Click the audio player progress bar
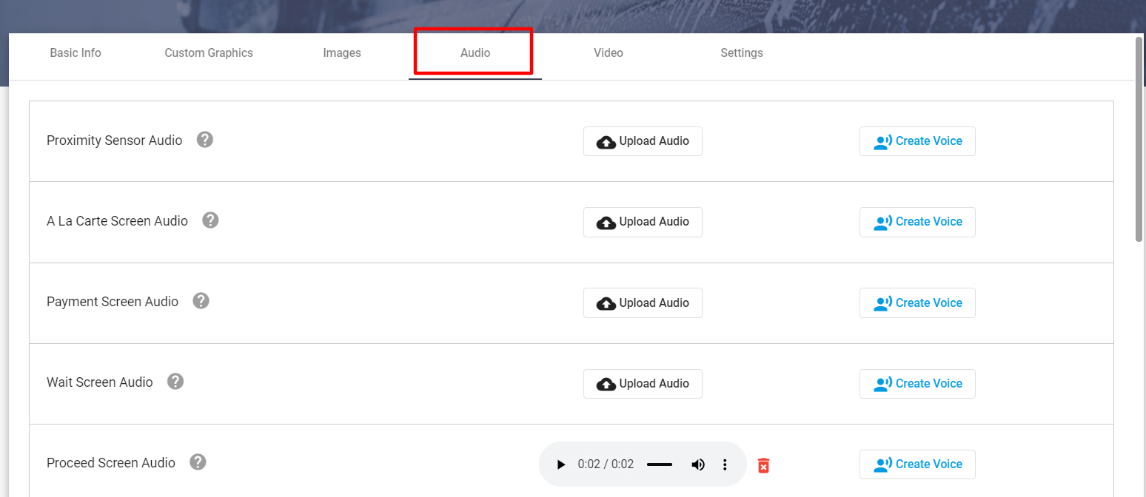 point(659,464)
